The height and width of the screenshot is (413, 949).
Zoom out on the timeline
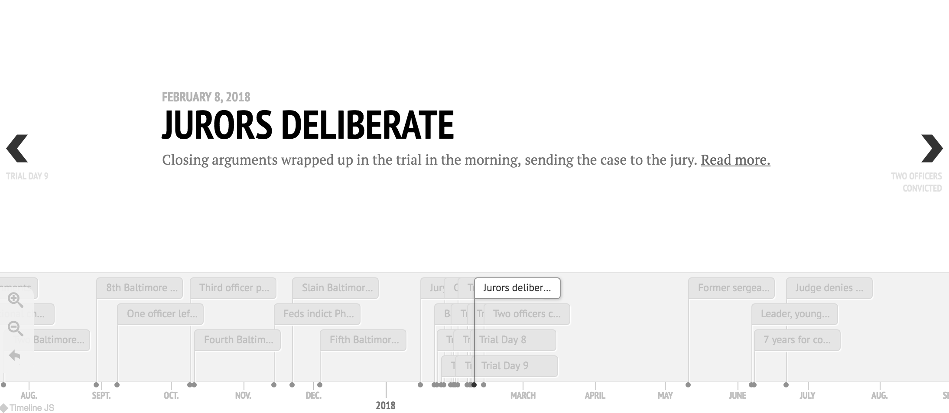coord(16,328)
